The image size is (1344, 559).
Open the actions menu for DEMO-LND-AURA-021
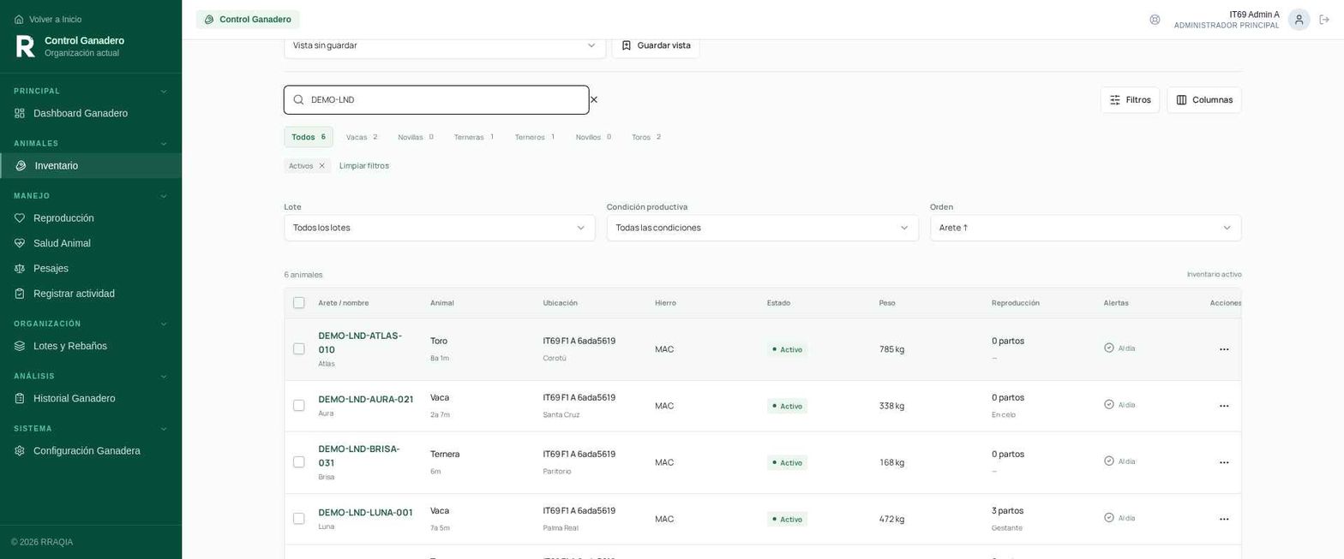point(1224,406)
